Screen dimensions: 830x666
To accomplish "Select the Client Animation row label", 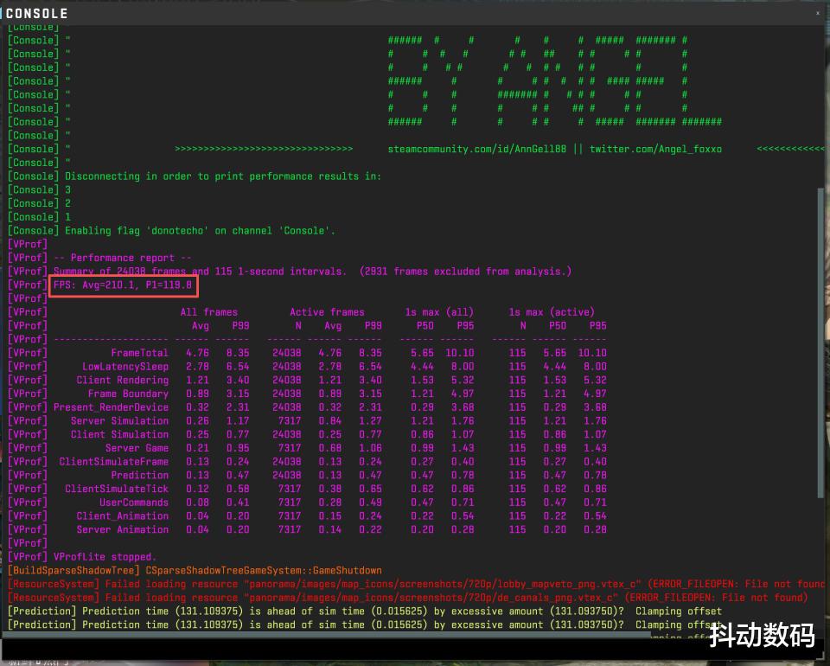I will tap(122, 516).
